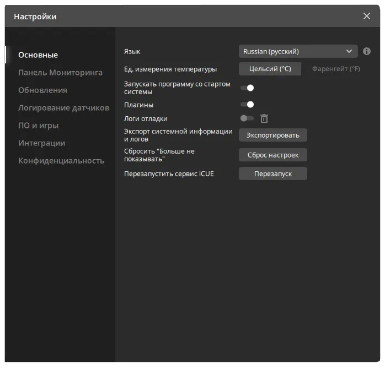The height and width of the screenshot is (368, 385).
Task: Open the Язык language dropdown
Action: pos(298,51)
